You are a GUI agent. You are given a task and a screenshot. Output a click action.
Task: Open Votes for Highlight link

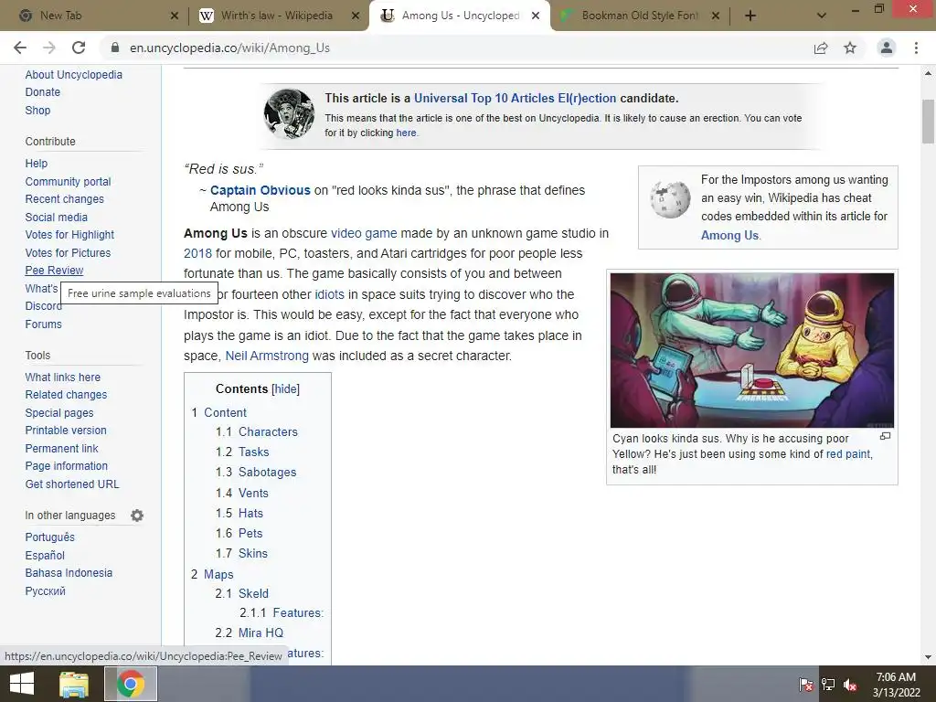[69, 235]
